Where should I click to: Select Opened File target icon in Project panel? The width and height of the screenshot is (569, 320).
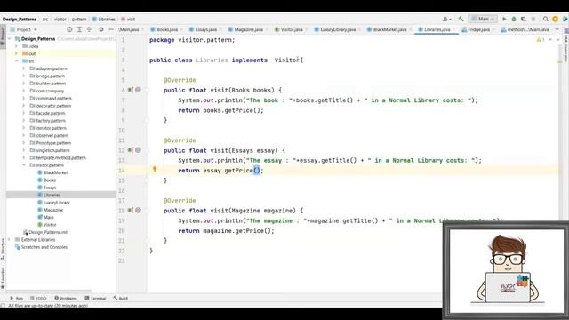69,29
